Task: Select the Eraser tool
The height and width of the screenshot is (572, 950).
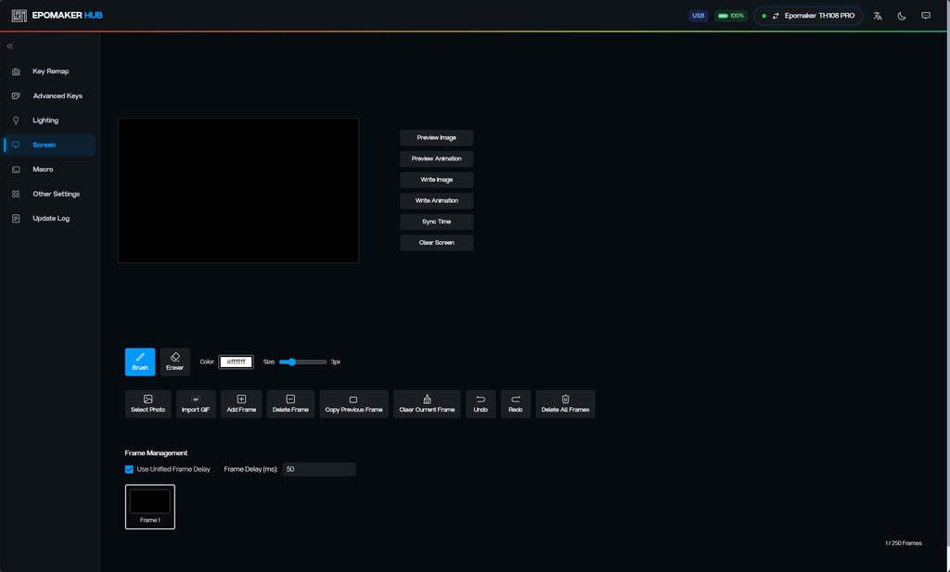Action: [175, 362]
